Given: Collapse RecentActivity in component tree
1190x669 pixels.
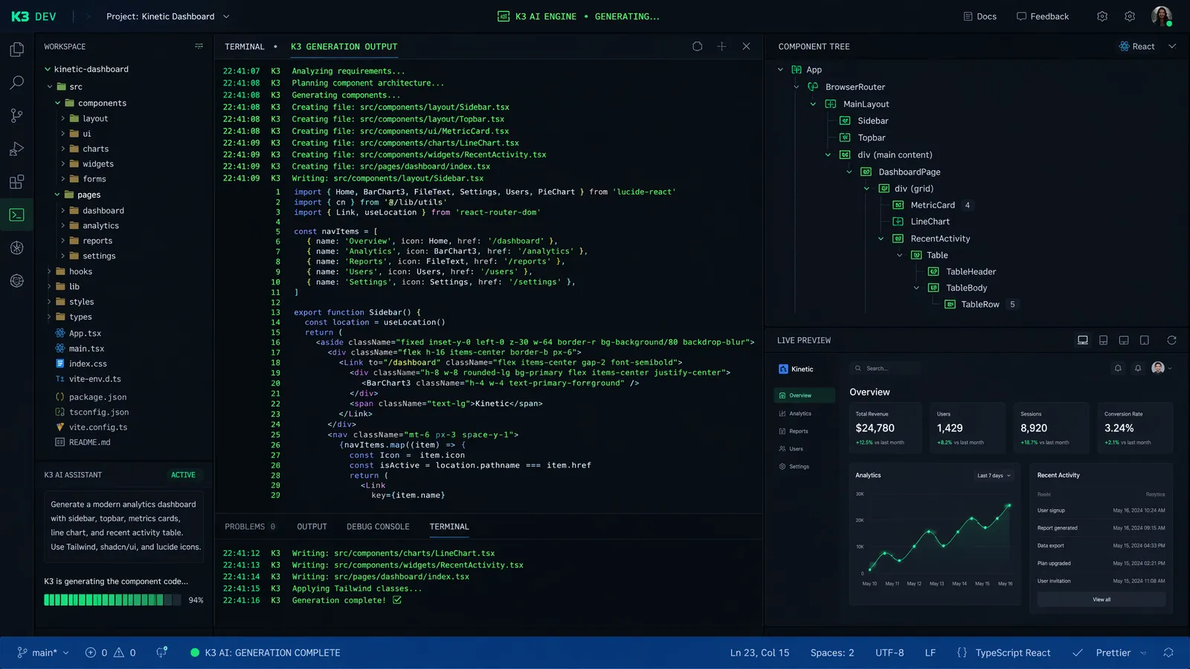Looking at the screenshot, I should coord(881,239).
